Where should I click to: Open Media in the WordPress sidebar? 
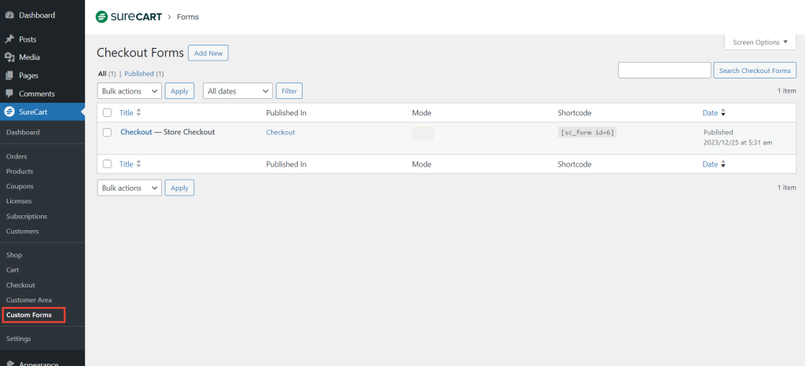[x=29, y=57]
